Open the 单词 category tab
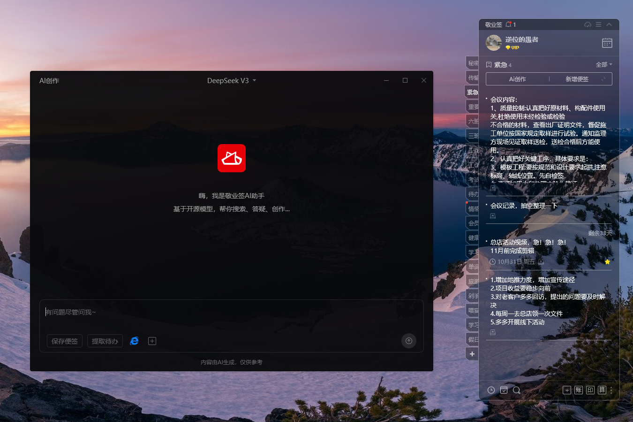 click(473, 267)
